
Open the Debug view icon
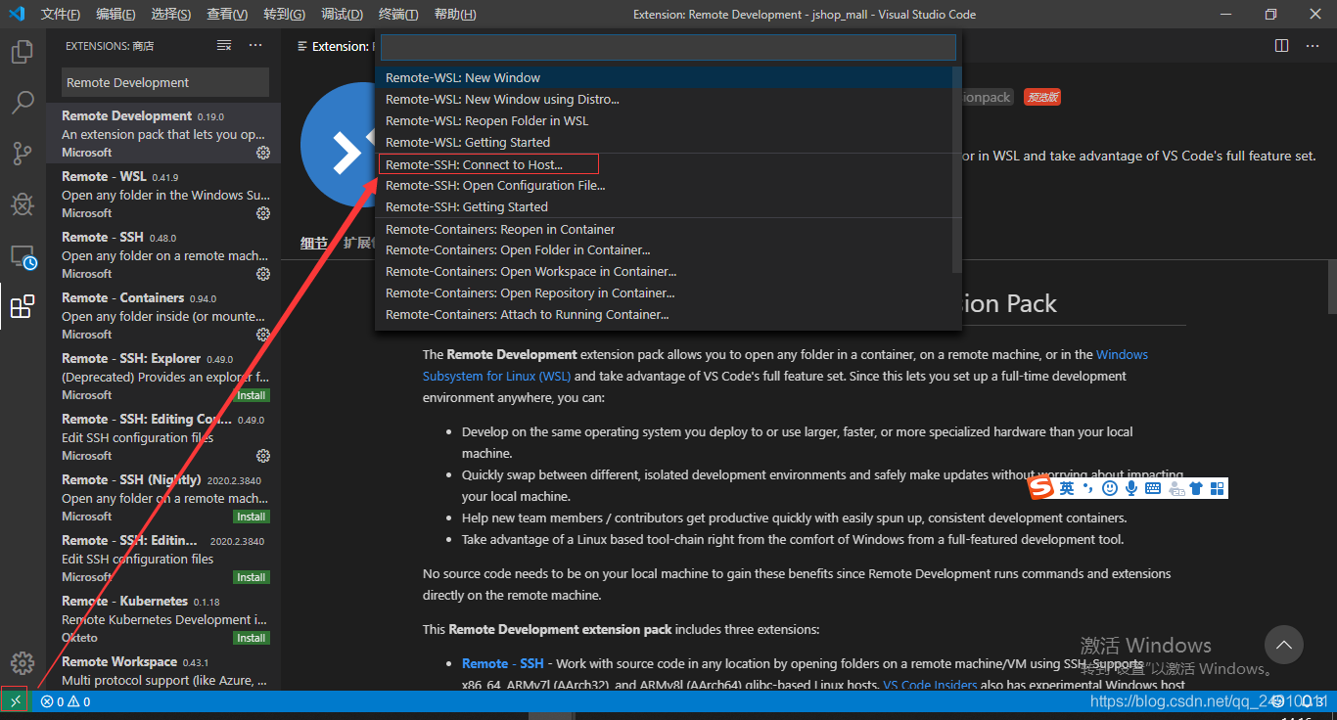[23, 203]
